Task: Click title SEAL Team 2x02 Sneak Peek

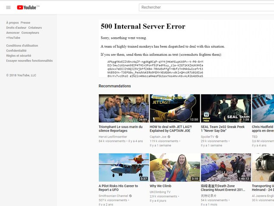Action: click(223, 129)
